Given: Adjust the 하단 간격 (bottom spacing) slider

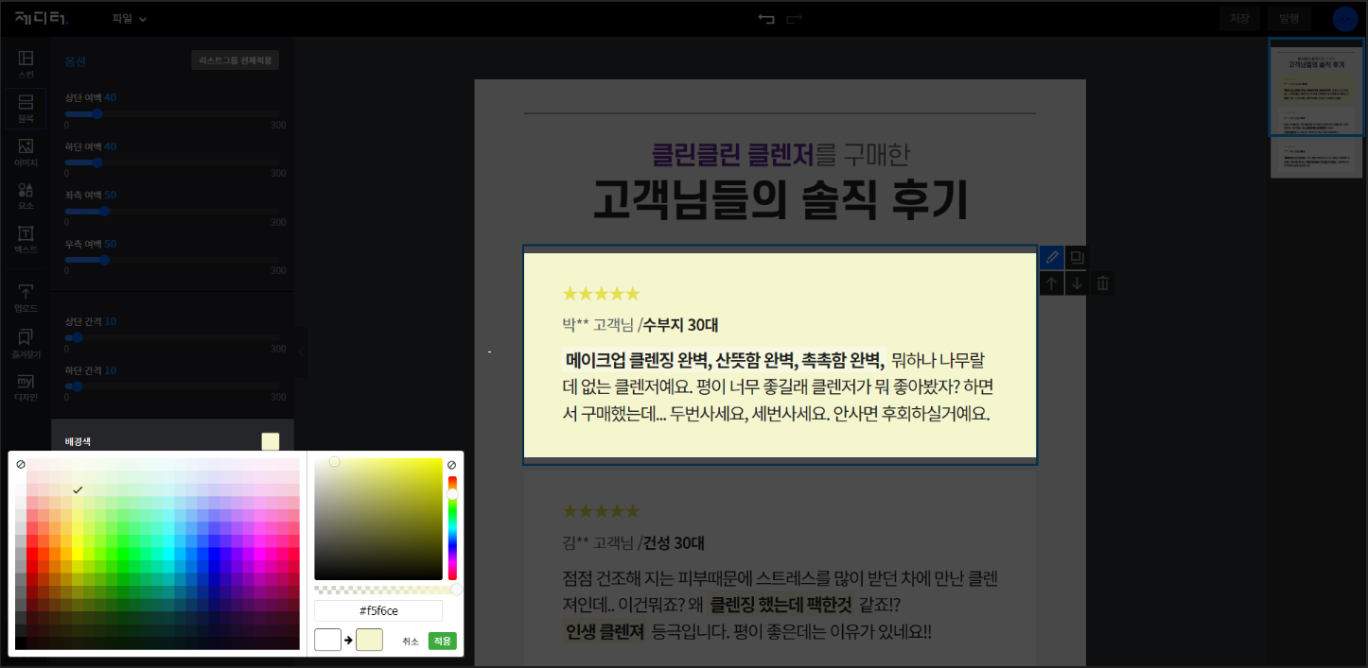Looking at the screenshot, I should click(x=171, y=386).
